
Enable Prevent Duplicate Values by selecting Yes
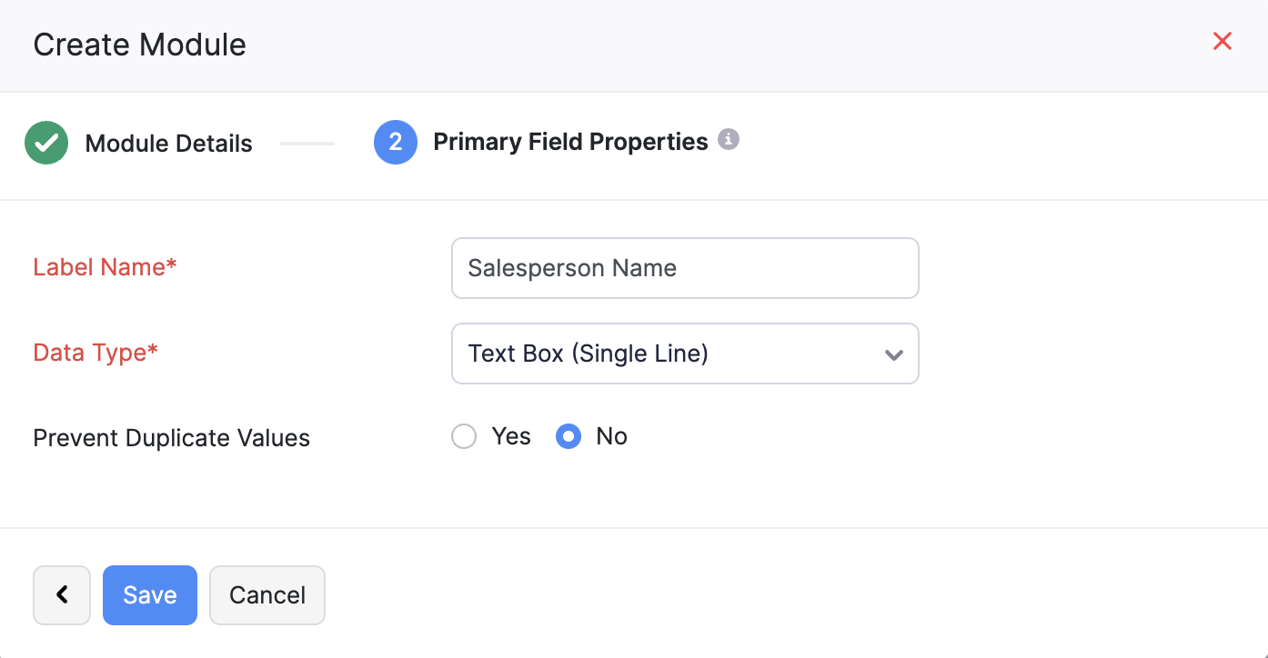[x=464, y=436]
